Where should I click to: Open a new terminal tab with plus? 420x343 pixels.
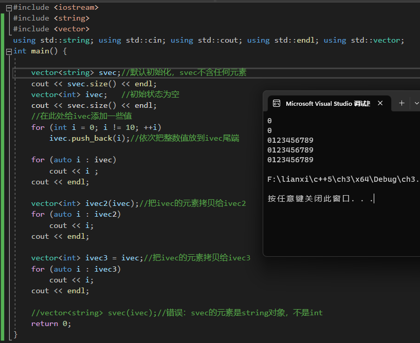(401, 103)
